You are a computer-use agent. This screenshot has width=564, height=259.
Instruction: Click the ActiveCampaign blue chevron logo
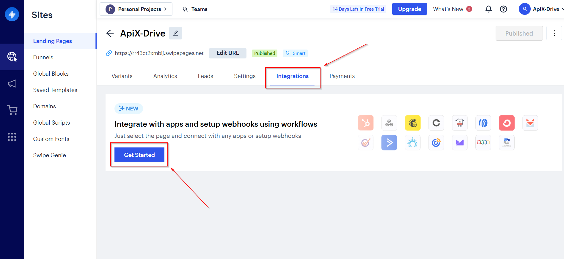point(389,143)
